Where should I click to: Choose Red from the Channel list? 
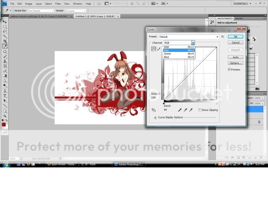click(x=179, y=50)
